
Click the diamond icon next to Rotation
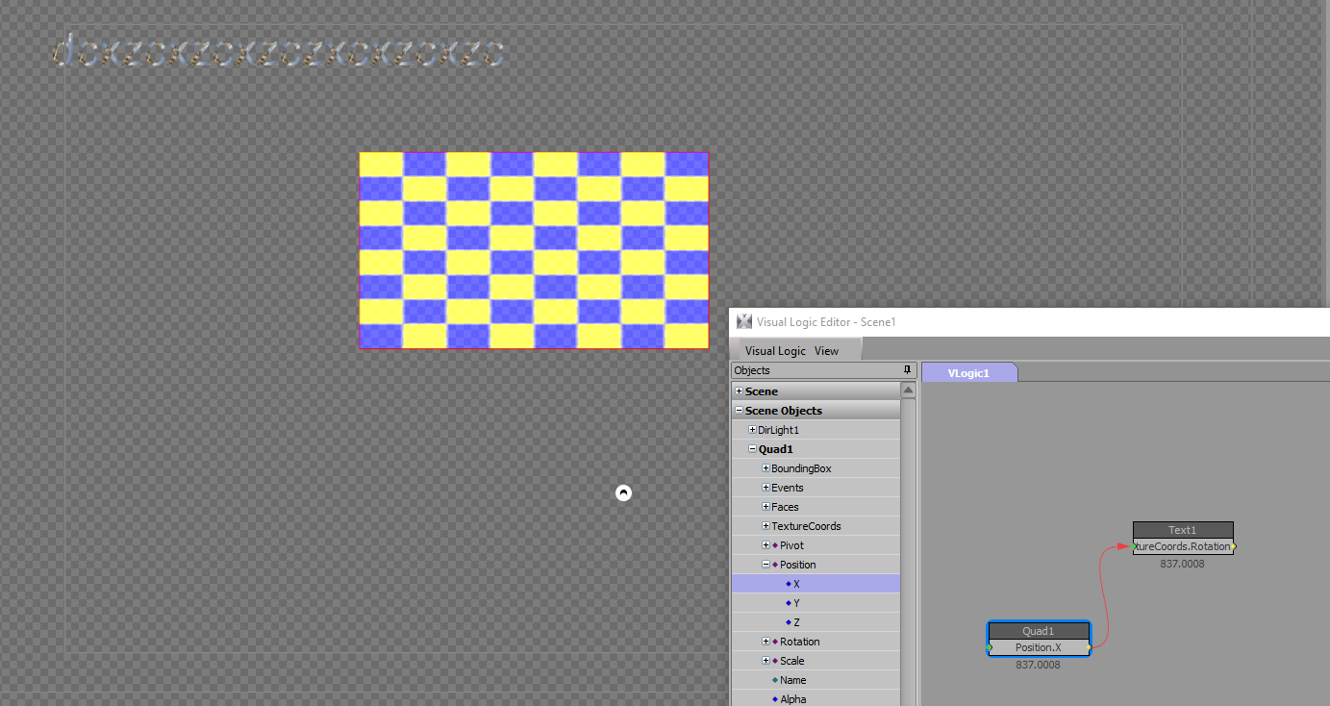click(773, 642)
